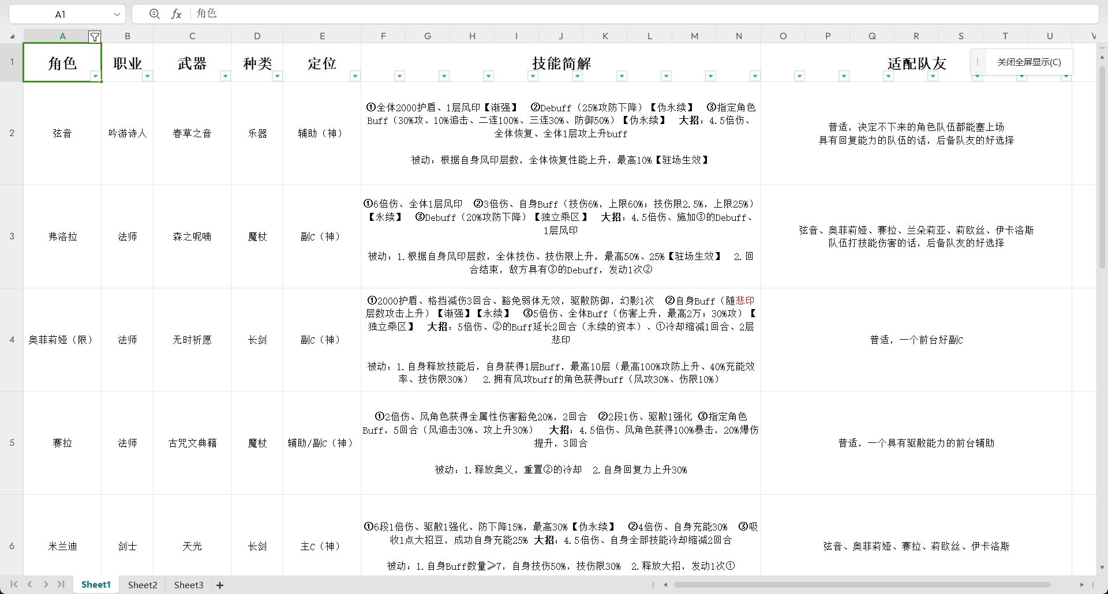Go to previous sheet using arrow
The height and width of the screenshot is (594, 1108).
pyautogui.click(x=30, y=584)
